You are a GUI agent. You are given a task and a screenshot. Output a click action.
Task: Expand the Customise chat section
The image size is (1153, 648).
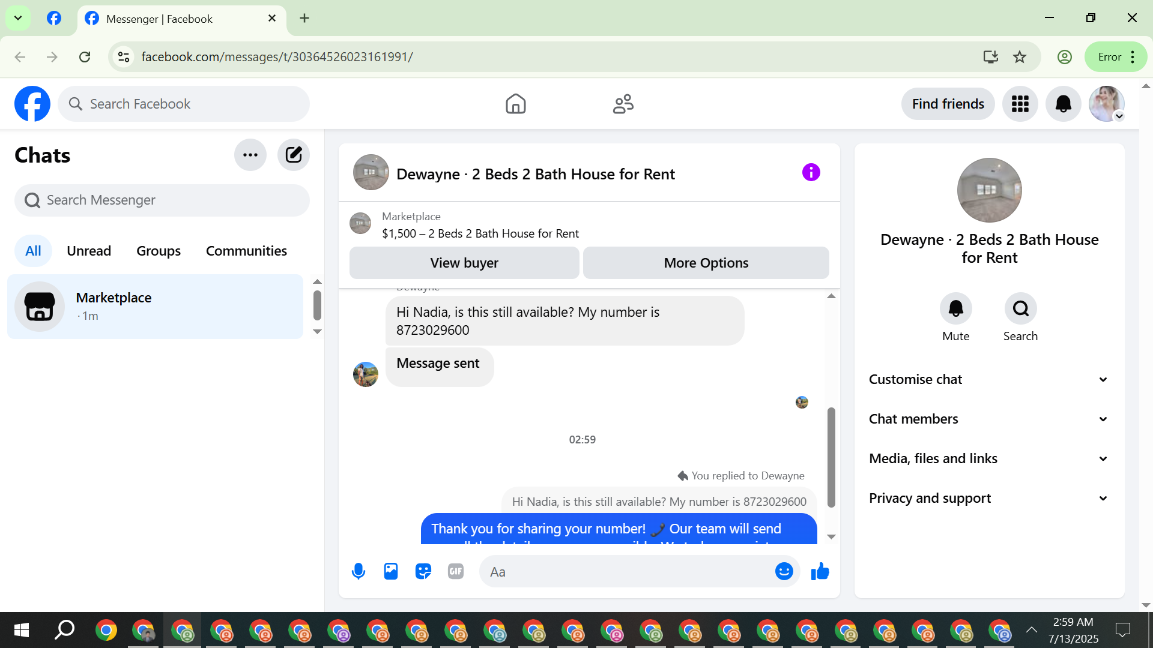tap(988, 379)
